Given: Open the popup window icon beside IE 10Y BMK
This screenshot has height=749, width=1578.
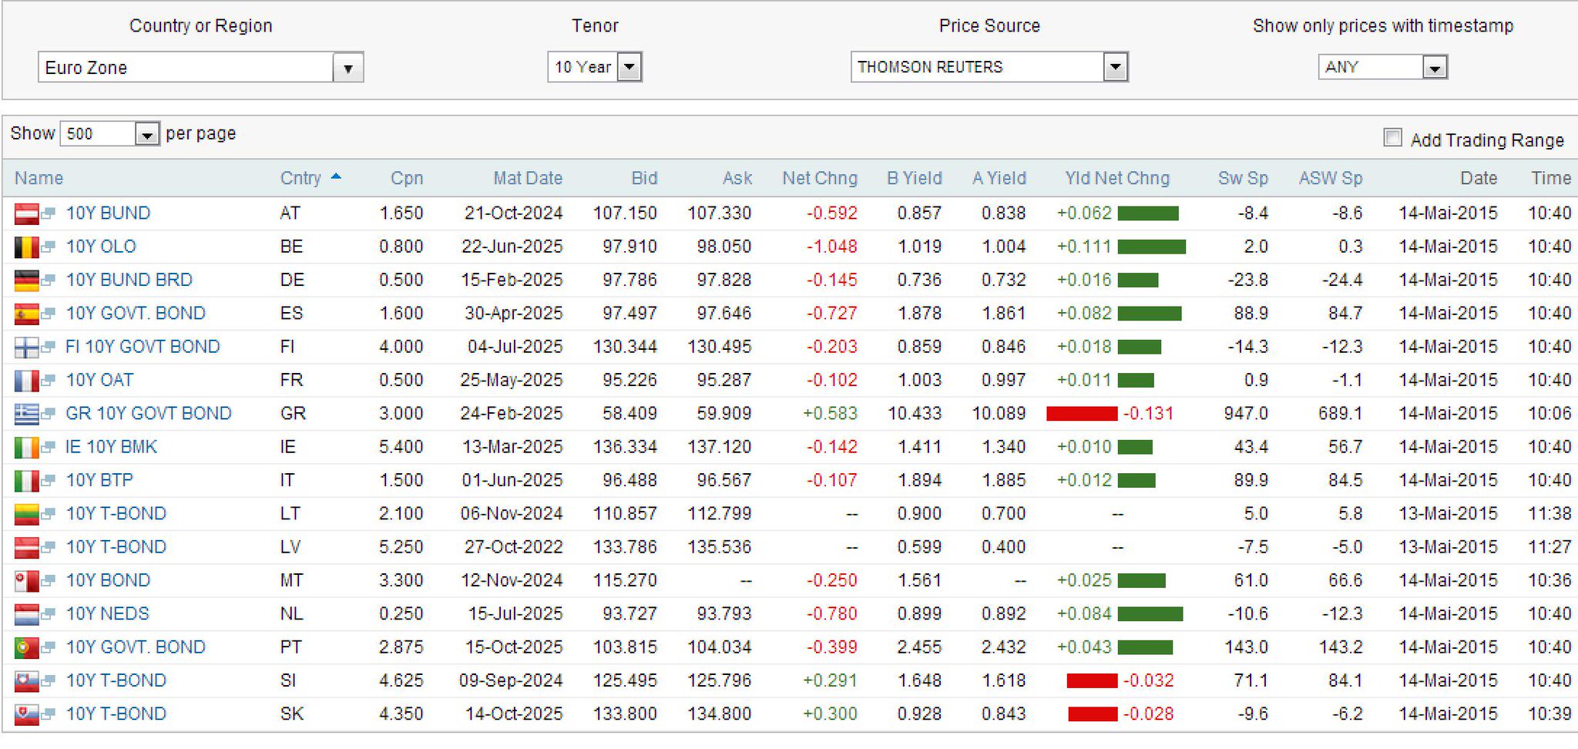Looking at the screenshot, I should tap(49, 448).
